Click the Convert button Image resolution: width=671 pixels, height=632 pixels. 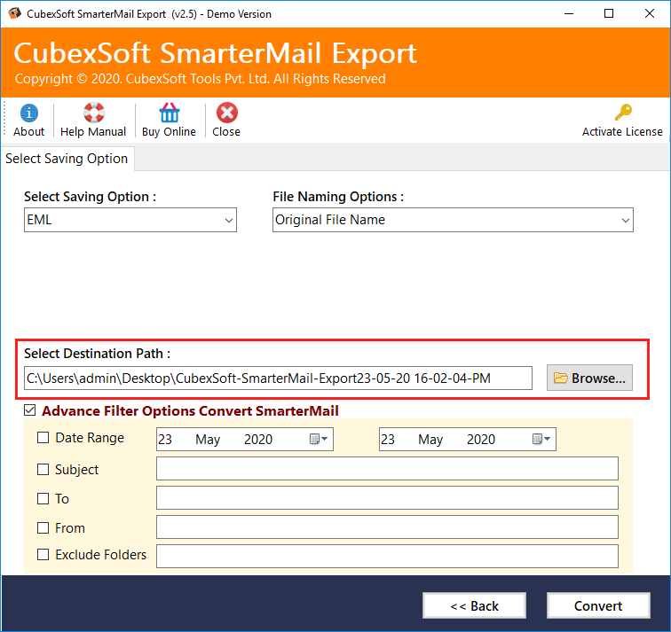pyautogui.click(x=598, y=605)
